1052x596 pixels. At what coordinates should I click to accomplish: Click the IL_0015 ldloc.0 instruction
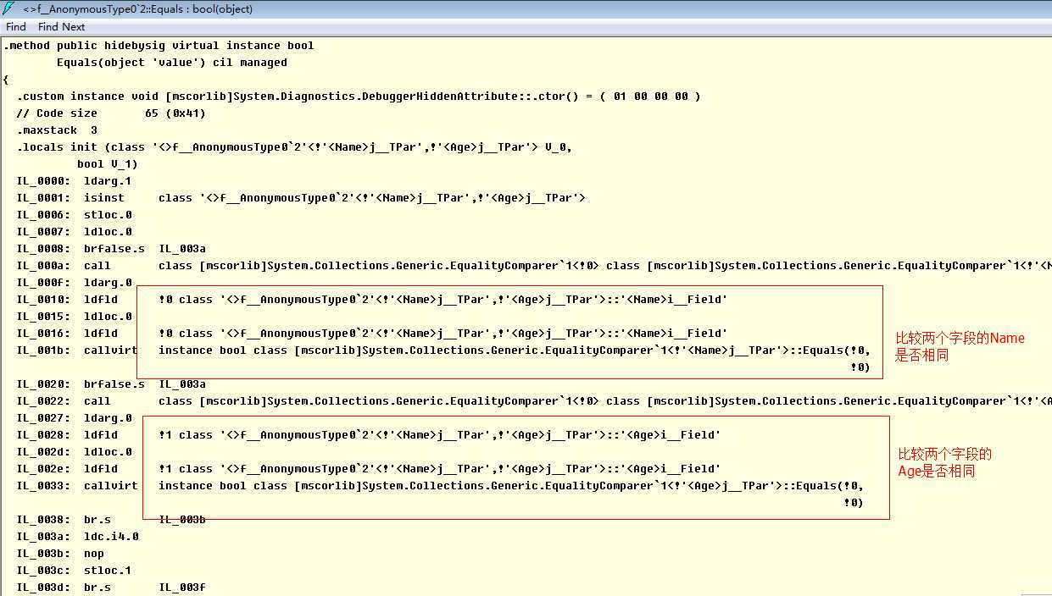(75, 317)
